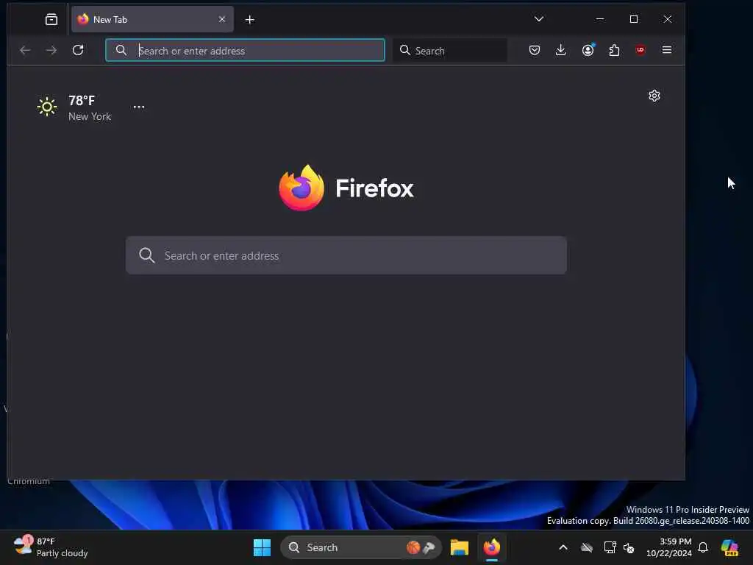This screenshot has width=753, height=565.
Task: Expand the list all tabs chevron
Action: click(539, 19)
